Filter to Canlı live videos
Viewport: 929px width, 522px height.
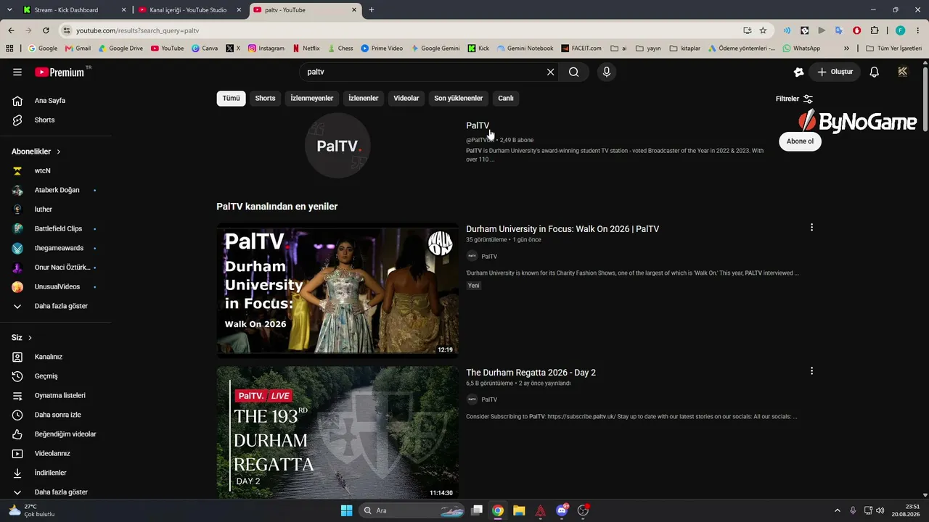point(506,99)
